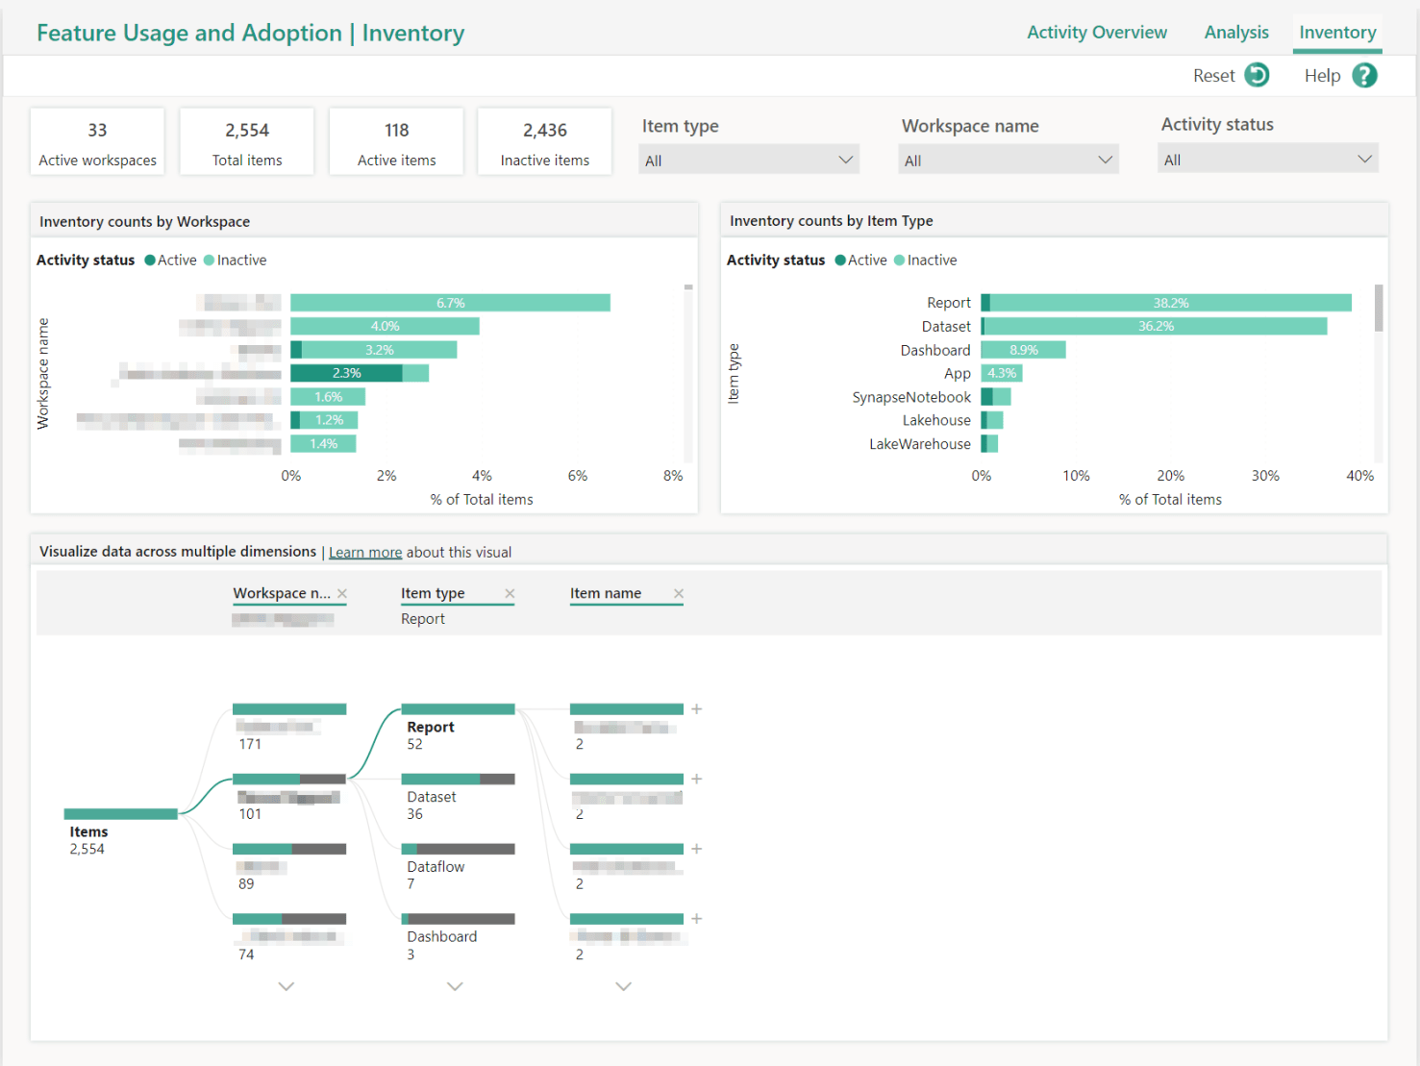Viewport: 1420px width, 1066px height.
Task: Remove the Workspace name field with its X icon
Action: coord(342,593)
